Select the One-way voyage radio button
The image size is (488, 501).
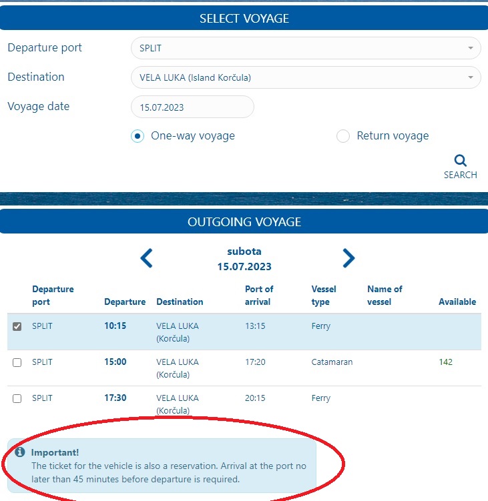tap(138, 136)
